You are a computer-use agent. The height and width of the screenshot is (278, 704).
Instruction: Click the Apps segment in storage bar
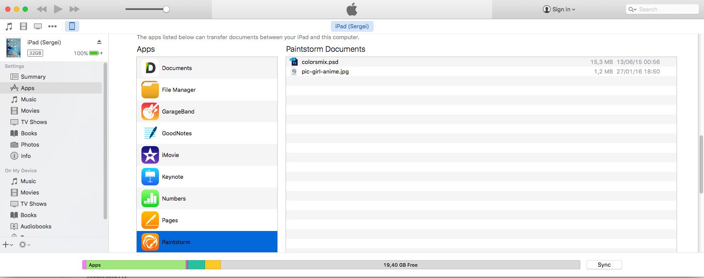click(x=136, y=265)
